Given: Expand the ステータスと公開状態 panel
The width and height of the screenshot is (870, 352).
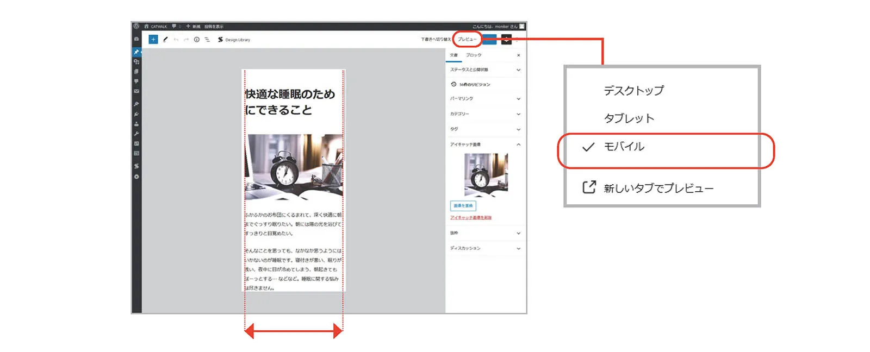Looking at the screenshot, I should [x=484, y=70].
